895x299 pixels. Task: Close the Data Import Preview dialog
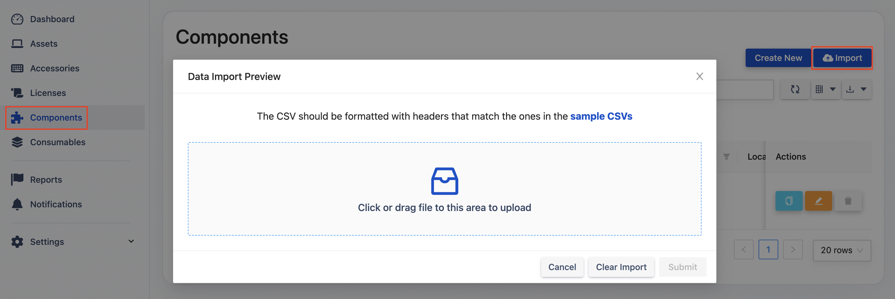point(699,76)
